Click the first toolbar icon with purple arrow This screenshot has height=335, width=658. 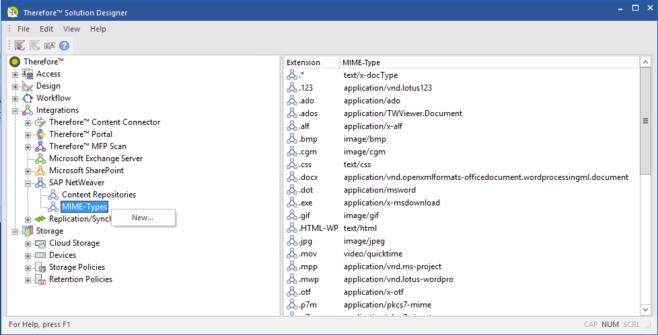[20, 46]
